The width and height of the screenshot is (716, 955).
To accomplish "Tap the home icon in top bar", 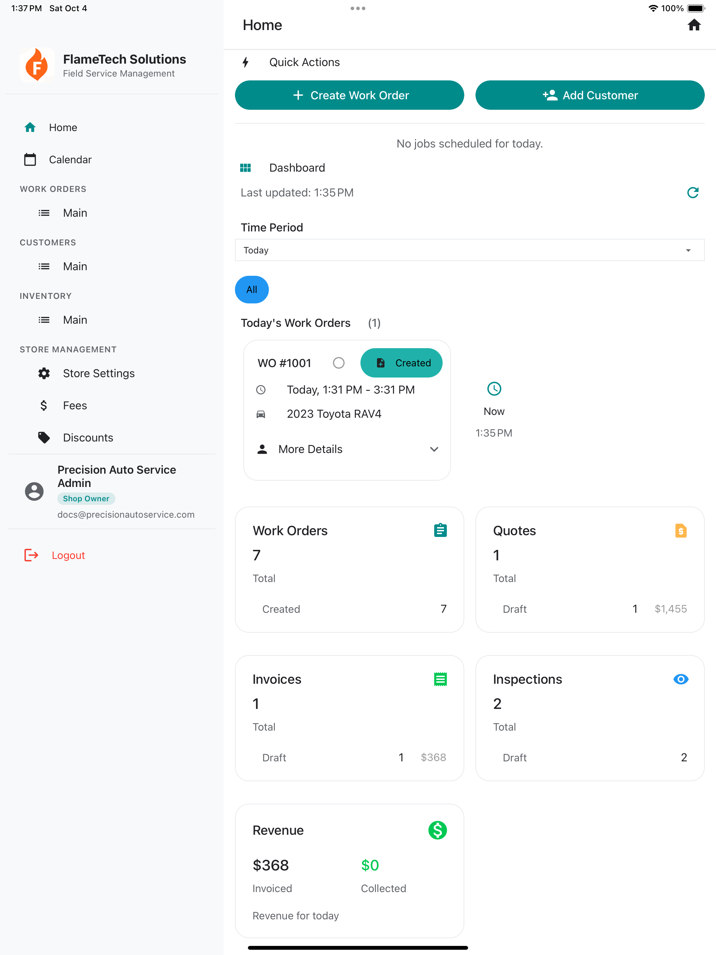I will 694,25.
